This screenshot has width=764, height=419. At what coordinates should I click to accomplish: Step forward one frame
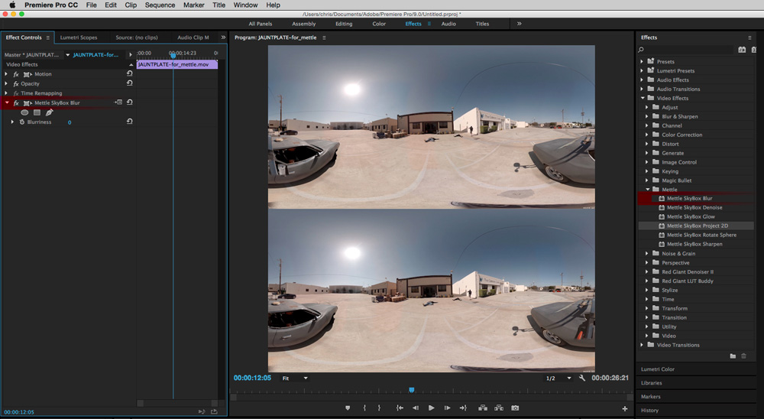pyautogui.click(x=447, y=408)
